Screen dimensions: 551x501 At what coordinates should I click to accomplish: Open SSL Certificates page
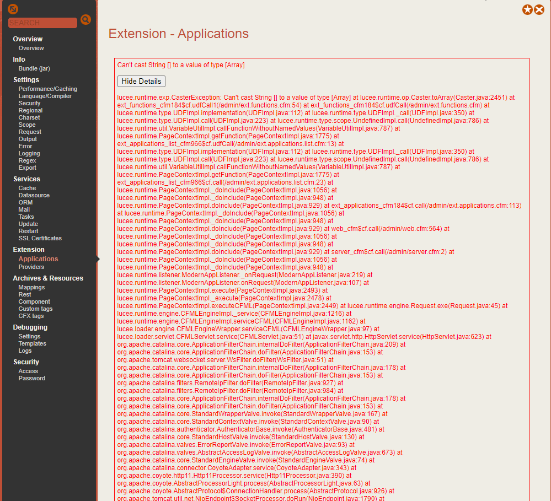(x=40, y=239)
